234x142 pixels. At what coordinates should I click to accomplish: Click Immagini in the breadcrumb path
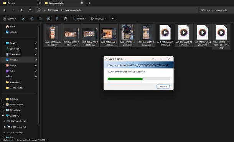coord(53,10)
